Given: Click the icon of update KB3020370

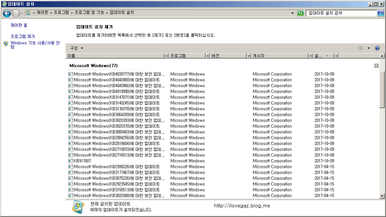Looking at the screenshot, I should tap(70, 126).
